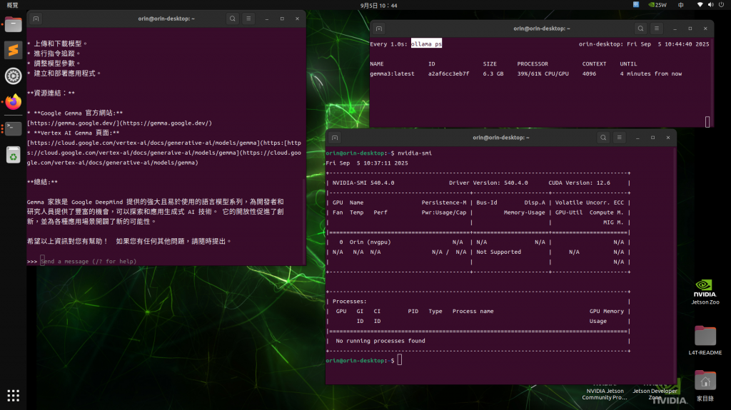Click the 'Not Supported' text in nvidia-smi

(x=498, y=252)
